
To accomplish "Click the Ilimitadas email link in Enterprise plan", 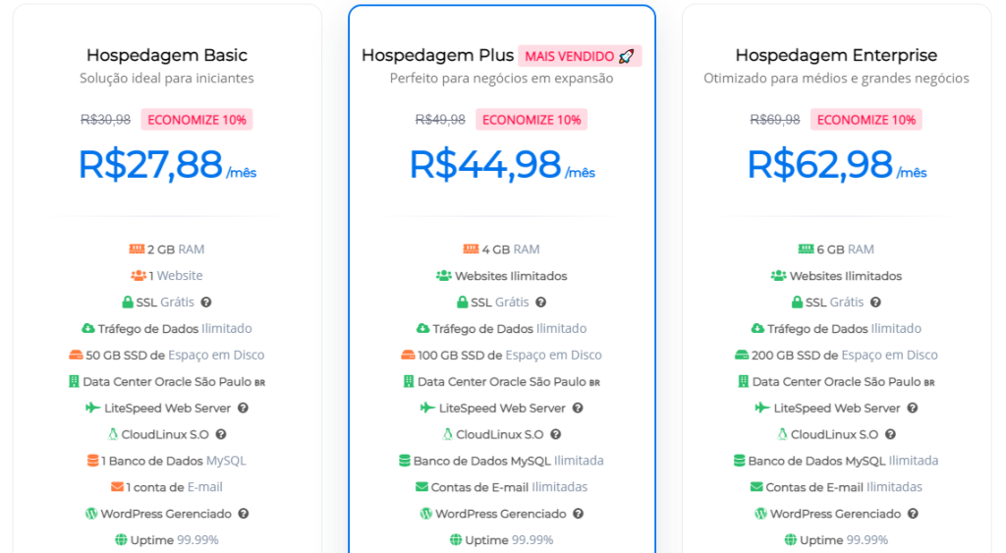I will point(894,487).
